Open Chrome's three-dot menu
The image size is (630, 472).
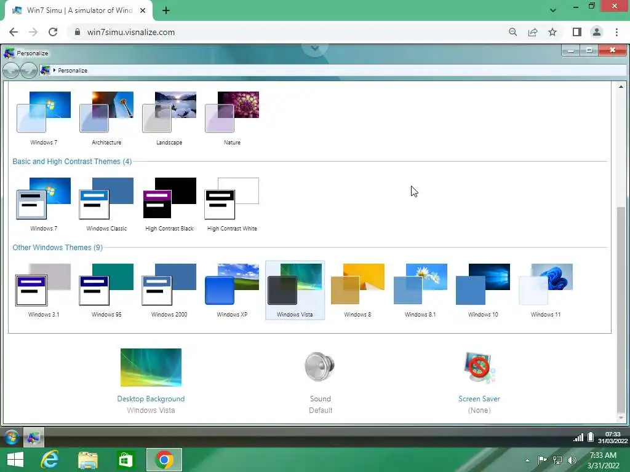pos(616,32)
